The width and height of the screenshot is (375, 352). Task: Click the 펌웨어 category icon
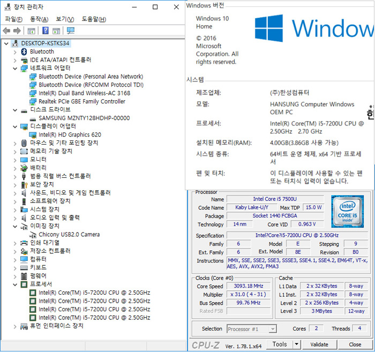pyautogui.click(x=24, y=276)
